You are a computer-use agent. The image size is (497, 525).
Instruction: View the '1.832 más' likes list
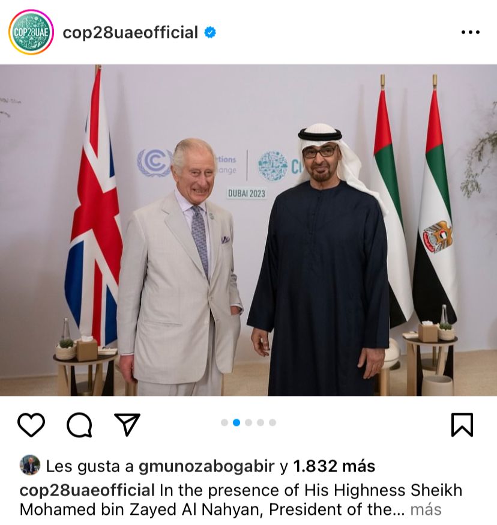pos(334,466)
